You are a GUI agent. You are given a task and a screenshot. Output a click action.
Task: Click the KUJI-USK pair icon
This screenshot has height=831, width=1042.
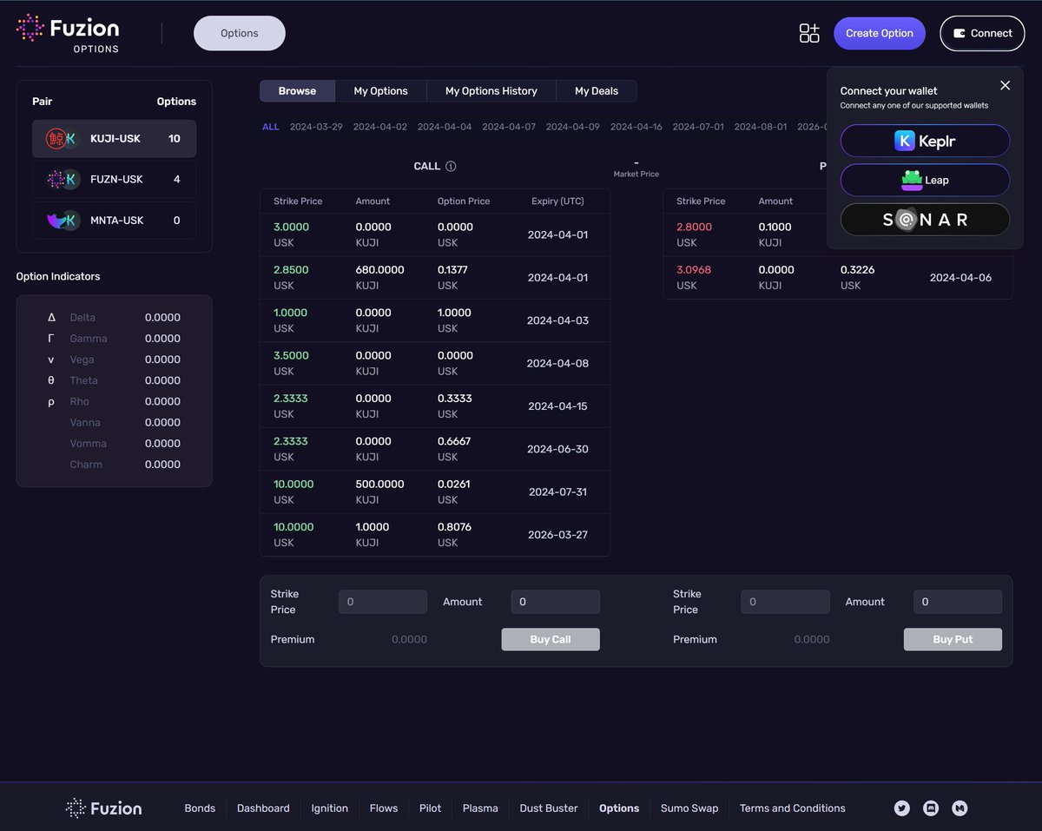[x=63, y=139]
